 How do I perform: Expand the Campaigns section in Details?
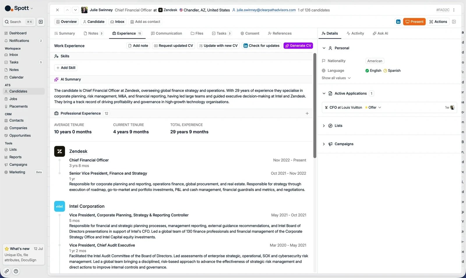point(324,144)
